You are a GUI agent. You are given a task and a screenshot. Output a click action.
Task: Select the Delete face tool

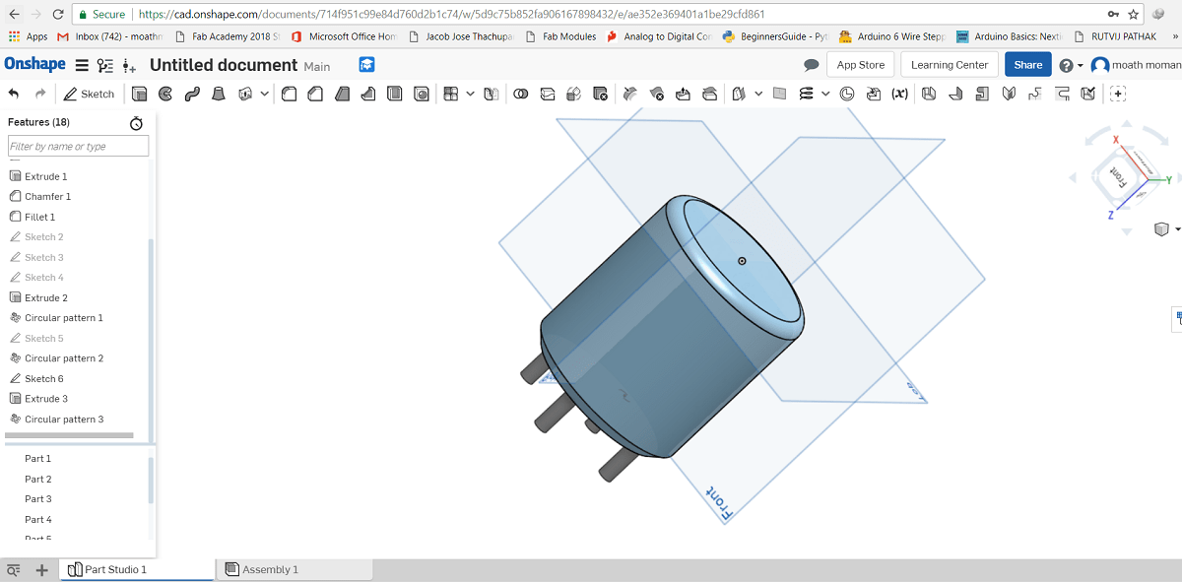pyautogui.click(x=656, y=94)
